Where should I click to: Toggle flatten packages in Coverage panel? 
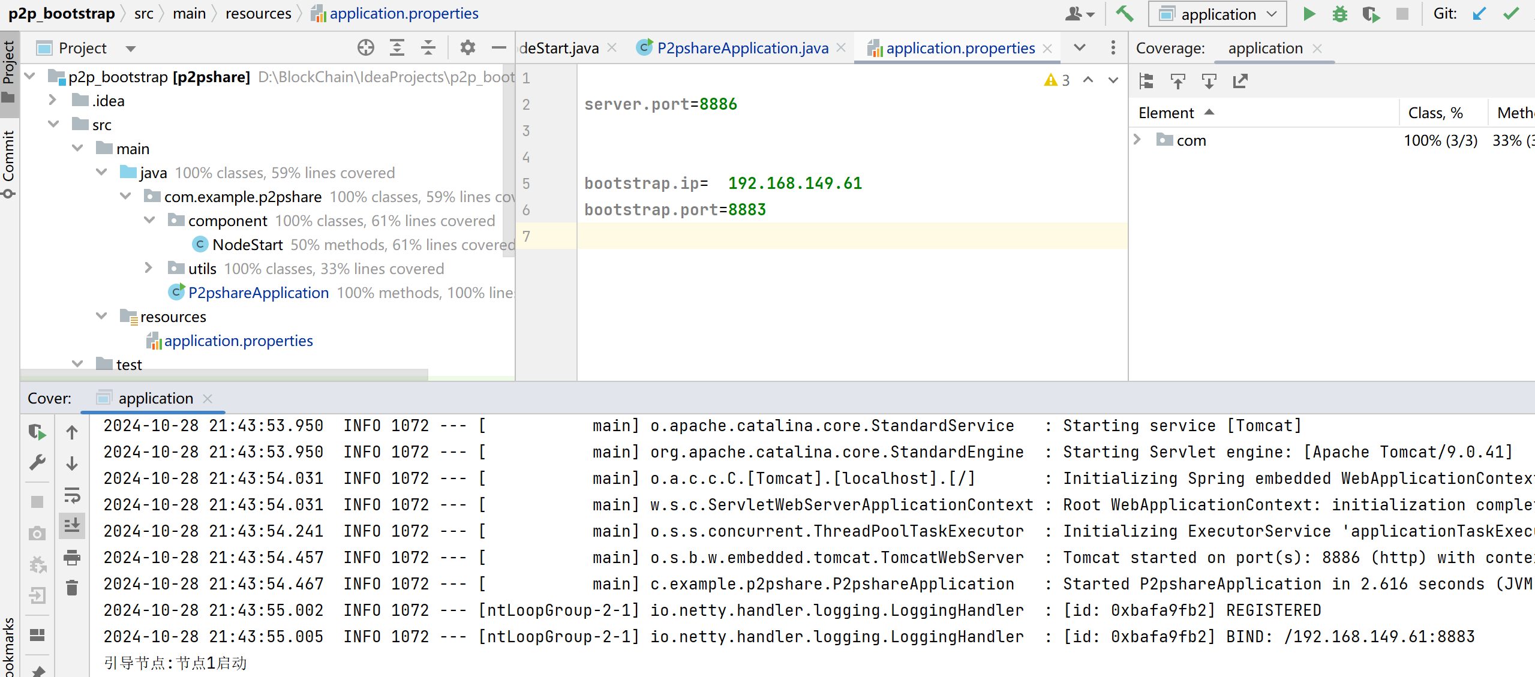pyautogui.click(x=1146, y=81)
